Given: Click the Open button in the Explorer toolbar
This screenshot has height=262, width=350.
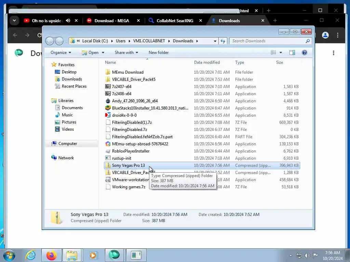Looking at the screenshot, I should 90,53.
